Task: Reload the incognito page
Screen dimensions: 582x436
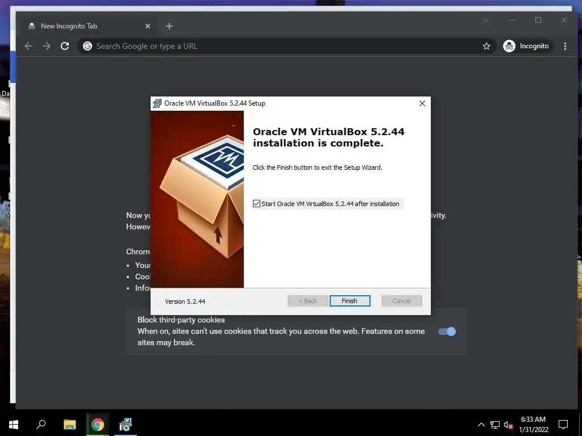Action: 65,46
